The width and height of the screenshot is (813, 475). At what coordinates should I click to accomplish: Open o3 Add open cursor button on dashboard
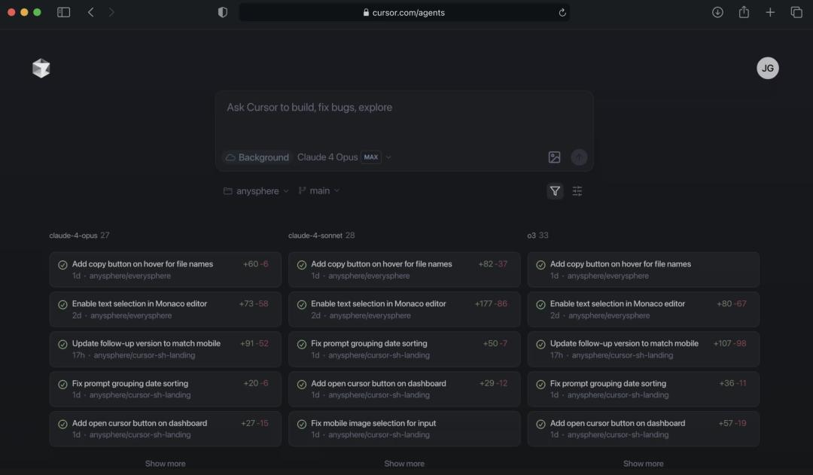click(x=644, y=429)
